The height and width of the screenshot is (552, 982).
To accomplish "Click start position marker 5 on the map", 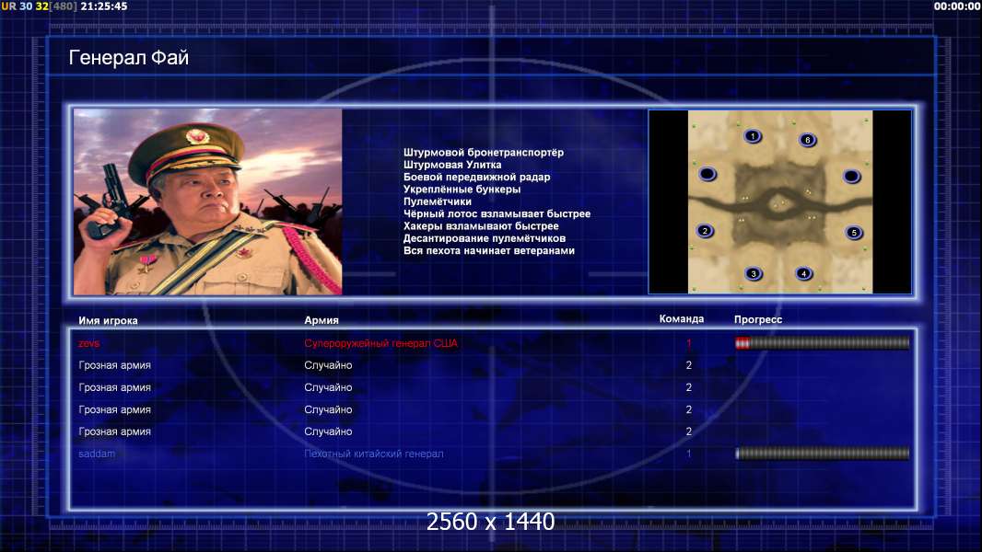I will pos(854,233).
